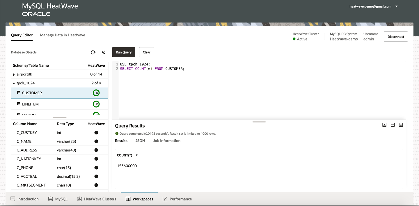The image size is (419, 206).
Task: Open the Manage Data in HeatWave tab
Action: 62,35
